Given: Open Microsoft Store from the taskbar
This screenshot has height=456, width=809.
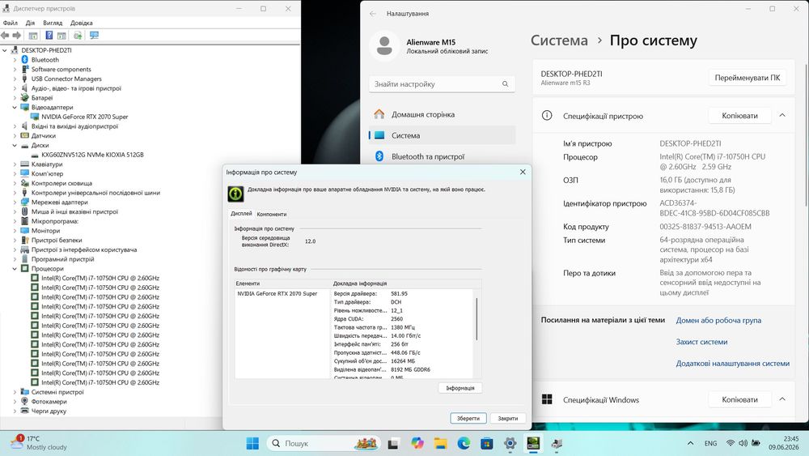Looking at the screenshot, I should pyautogui.click(x=486, y=443).
